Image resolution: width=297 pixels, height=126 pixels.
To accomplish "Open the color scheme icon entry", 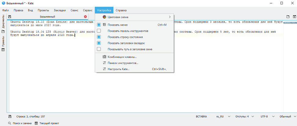I will [x=105, y=17].
